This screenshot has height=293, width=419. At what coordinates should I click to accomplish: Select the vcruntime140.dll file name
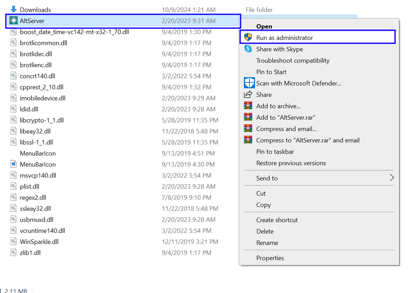coord(42,230)
